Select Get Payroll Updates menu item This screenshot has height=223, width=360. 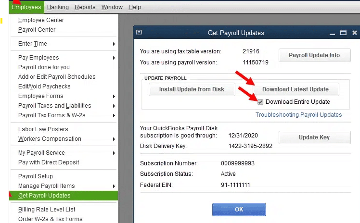tap(64, 196)
